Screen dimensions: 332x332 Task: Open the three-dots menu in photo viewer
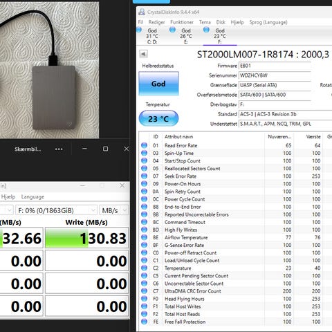(x=59, y=149)
